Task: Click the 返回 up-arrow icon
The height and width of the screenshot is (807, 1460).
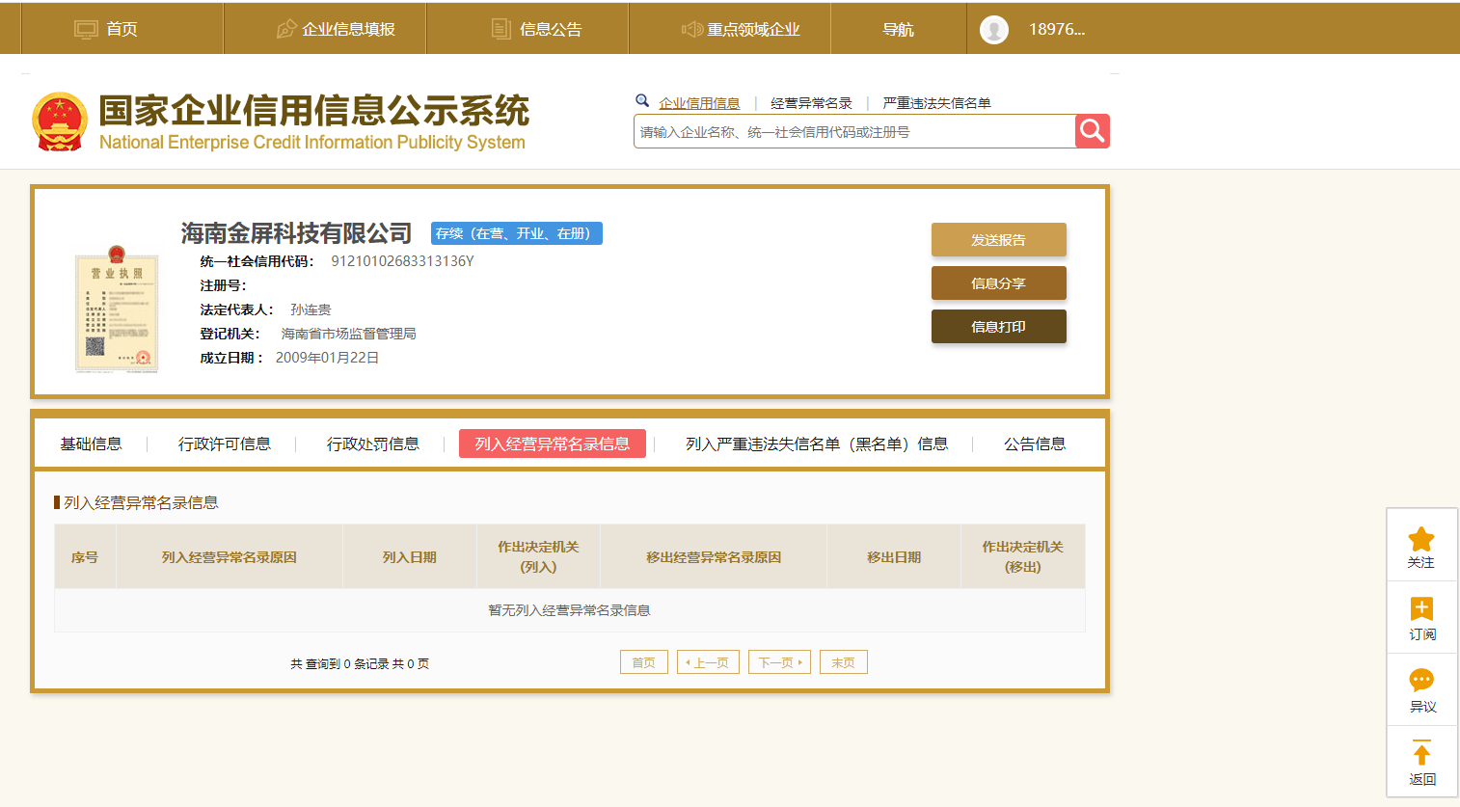Action: (x=1421, y=752)
